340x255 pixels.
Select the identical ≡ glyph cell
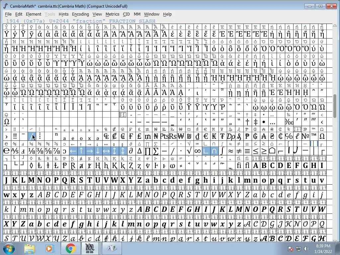[x=247, y=151]
